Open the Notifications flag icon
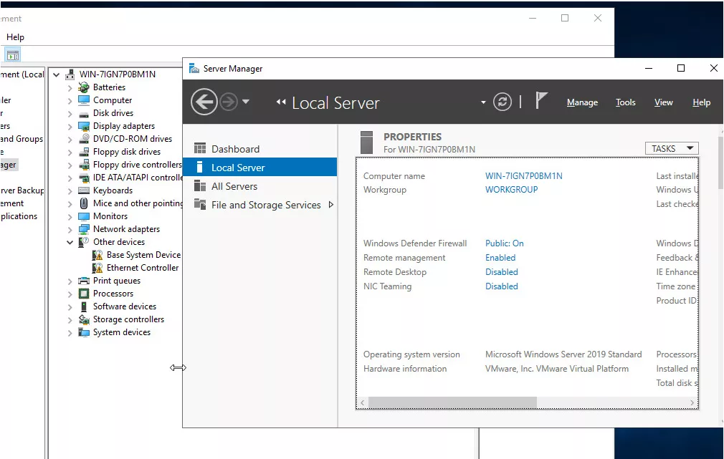The image size is (724, 459). pos(541,100)
